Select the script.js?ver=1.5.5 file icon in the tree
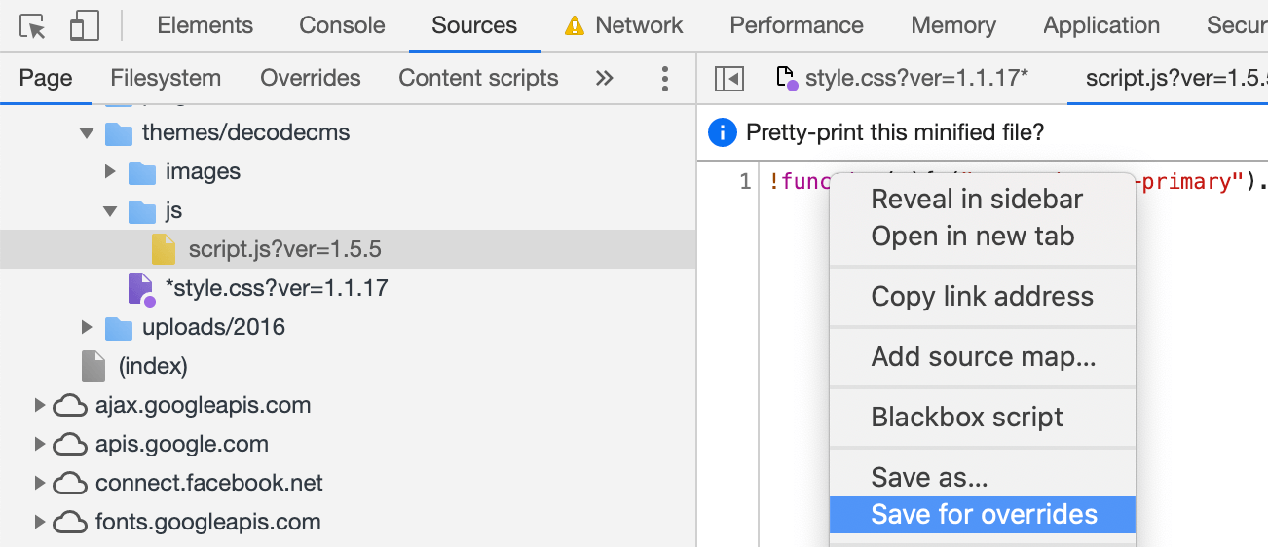This screenshot has height=547, width=1268. (x=163, y=250)
